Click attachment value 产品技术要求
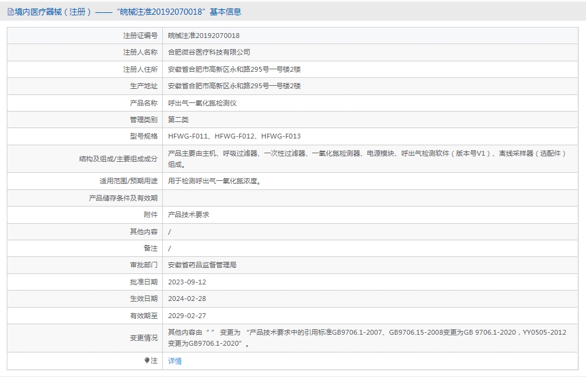 point(189,215)
